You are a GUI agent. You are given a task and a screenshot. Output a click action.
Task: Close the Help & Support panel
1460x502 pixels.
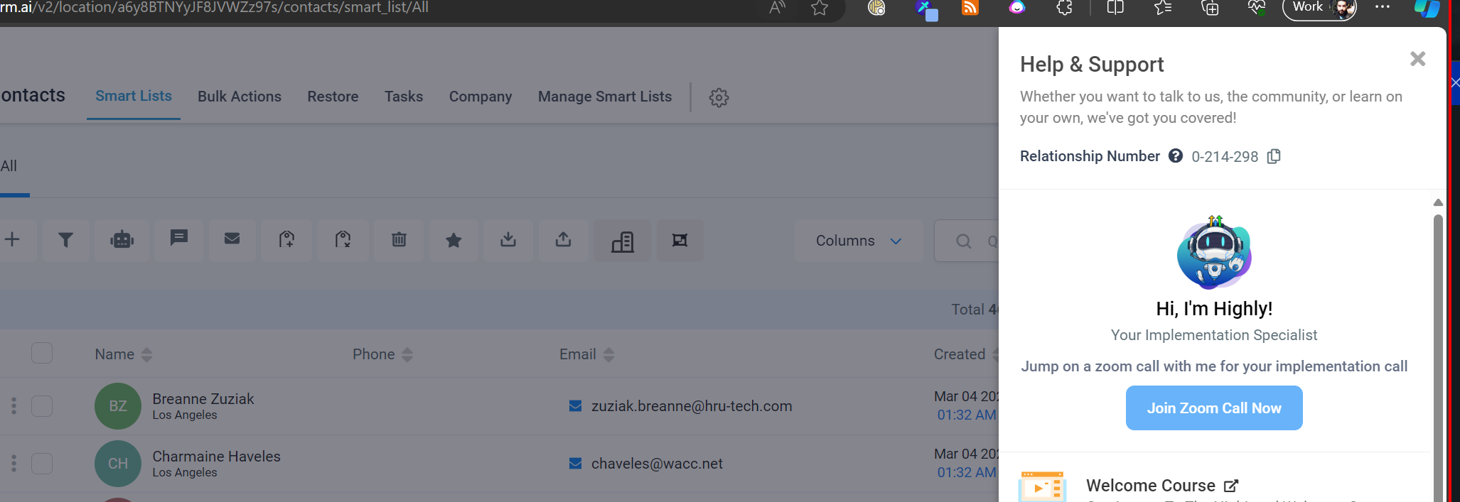pyautogui.click(x=1417, y=59)
